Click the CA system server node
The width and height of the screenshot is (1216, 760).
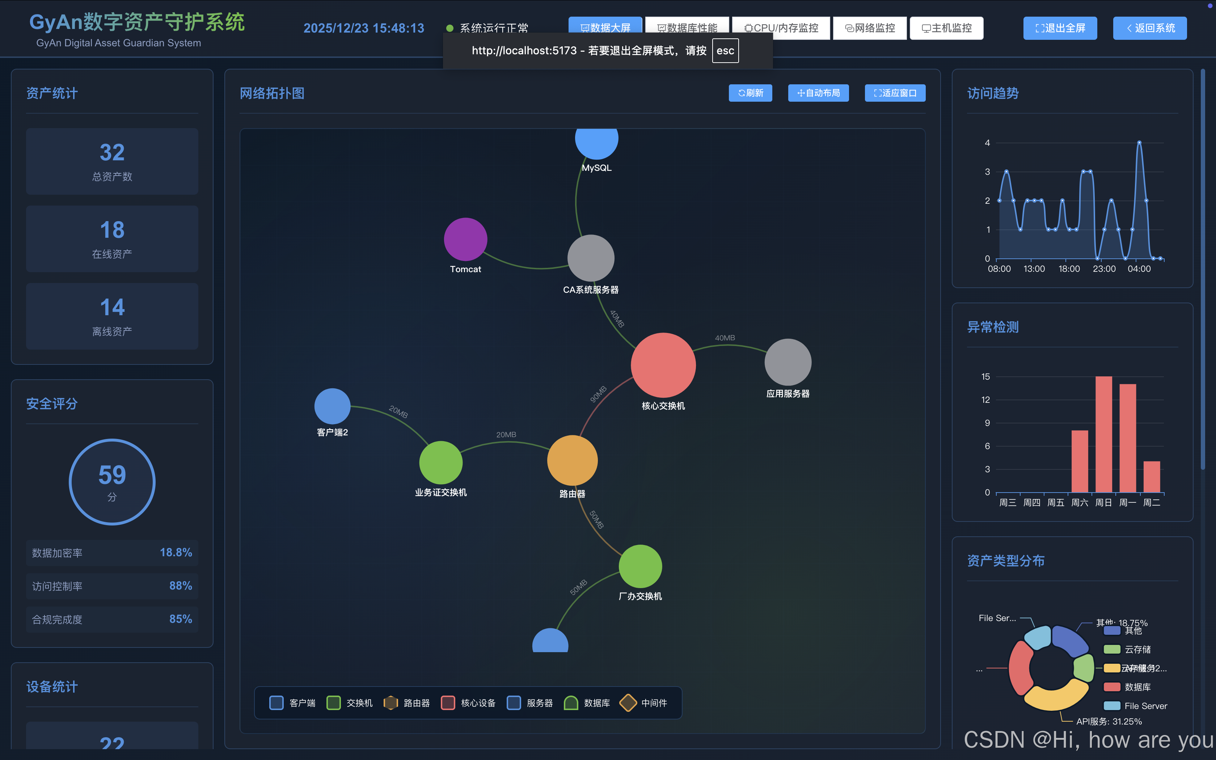point(590,258)
